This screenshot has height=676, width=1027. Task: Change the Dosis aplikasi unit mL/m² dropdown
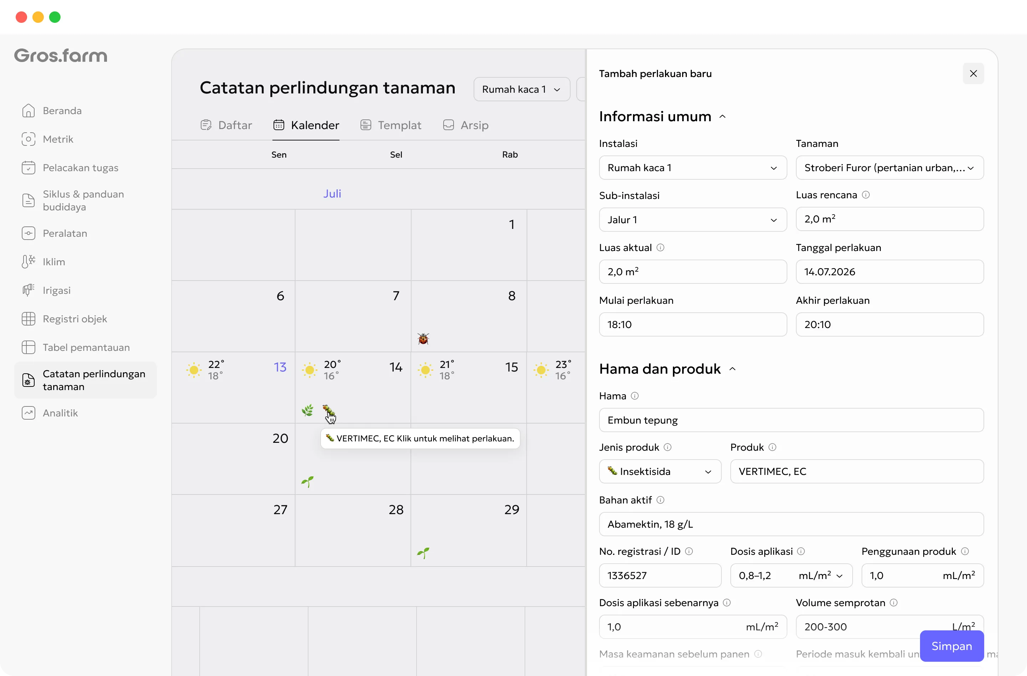coord(821,575)
